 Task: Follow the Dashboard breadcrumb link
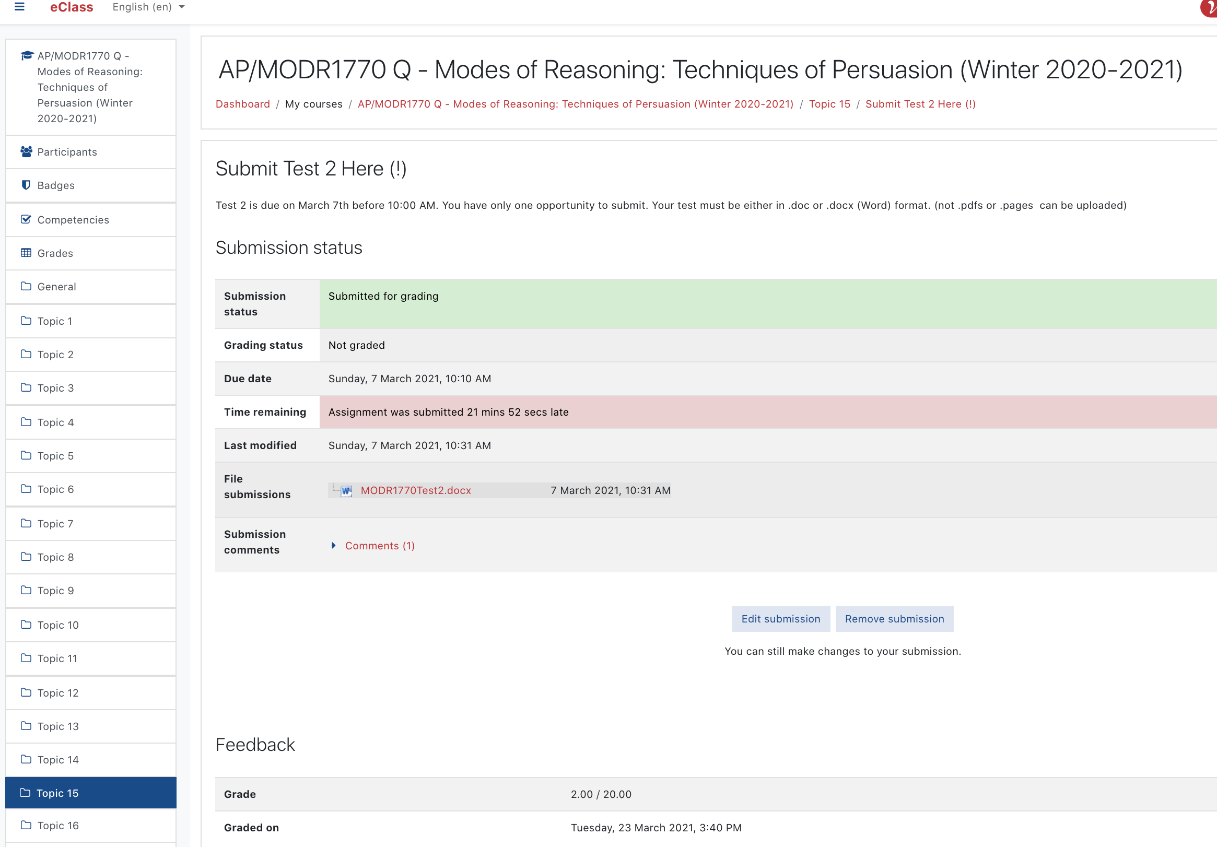click(243, 104)
